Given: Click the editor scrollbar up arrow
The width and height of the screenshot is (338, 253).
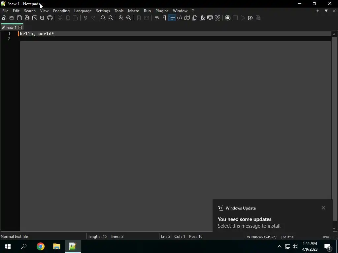Looking at the screenshot, I should pos(334,34).
